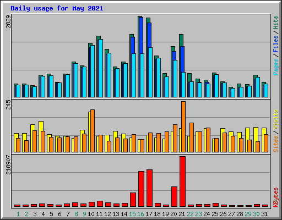282x220 pixels.
Task: Click the Sites legend label
Action: (275, 144)
